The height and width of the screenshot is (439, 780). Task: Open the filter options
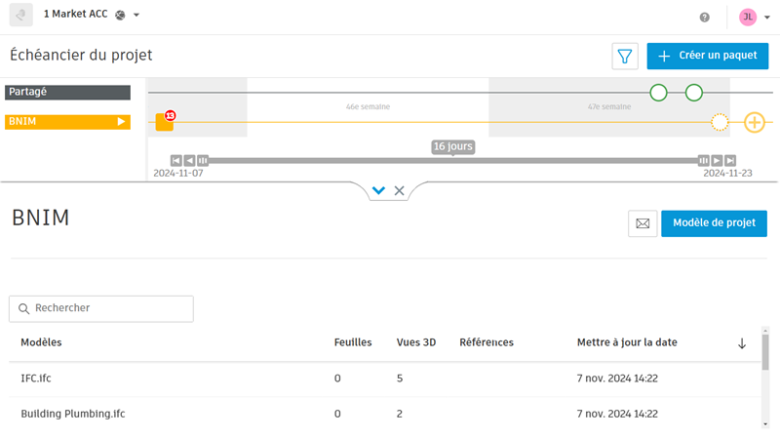624,57
